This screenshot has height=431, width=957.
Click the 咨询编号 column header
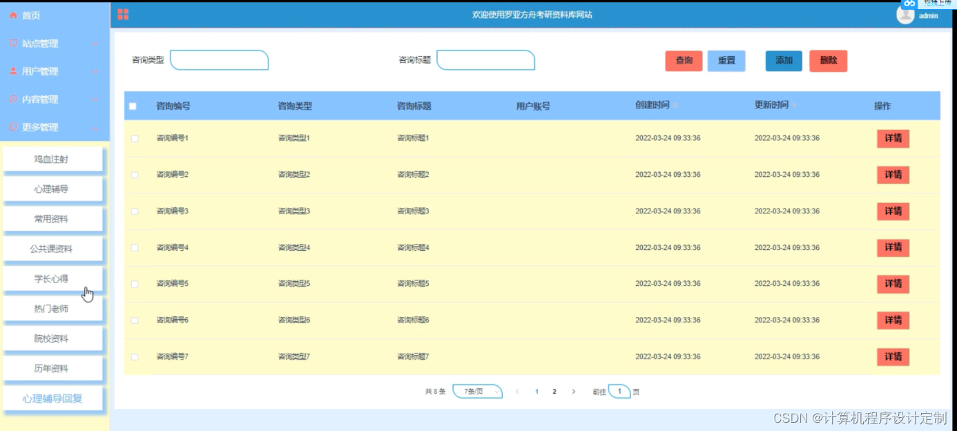click(173, 106)
